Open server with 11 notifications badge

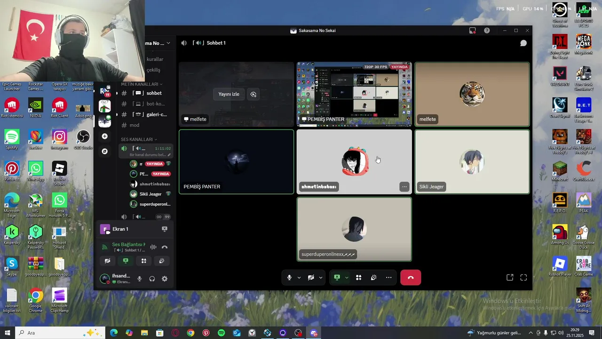pyautogui.click(x=104, y=91)
